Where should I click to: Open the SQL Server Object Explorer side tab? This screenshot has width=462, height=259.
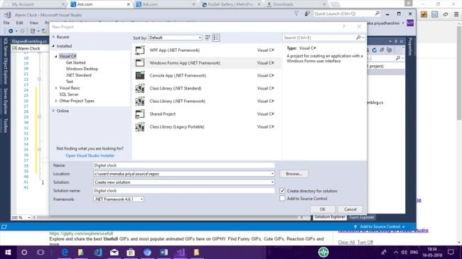point(5,61)
